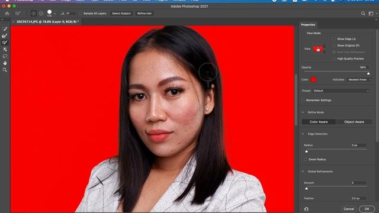Viewport: 379px width, 213px height.
Task: Open the tool preset picker in options bar
Action: click(18, 14)
